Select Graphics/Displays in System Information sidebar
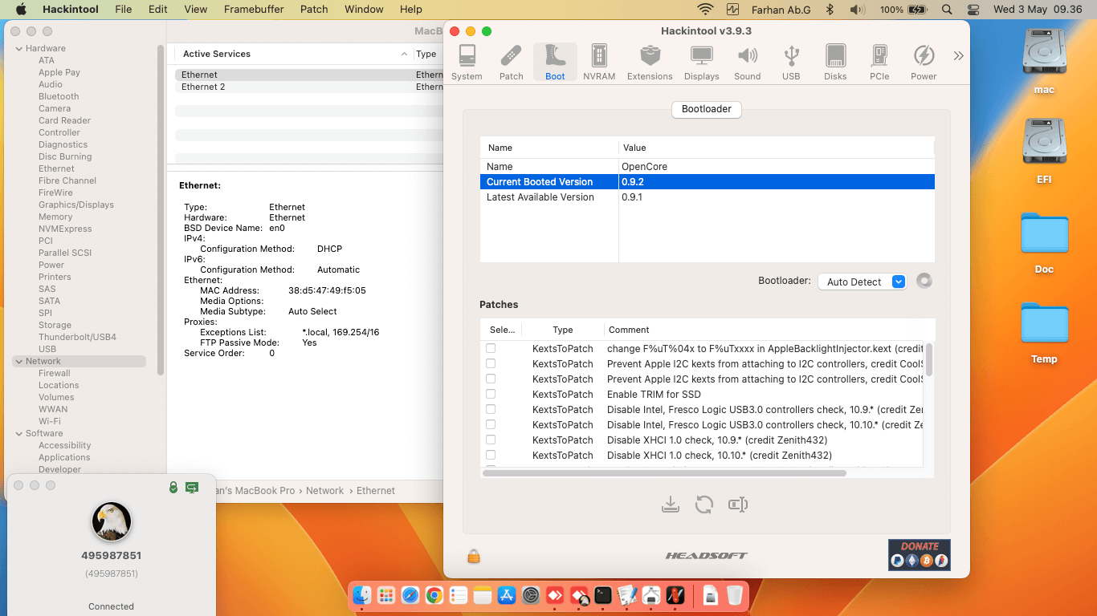This screenshot has height=616, width=1097. pos(76,205)
